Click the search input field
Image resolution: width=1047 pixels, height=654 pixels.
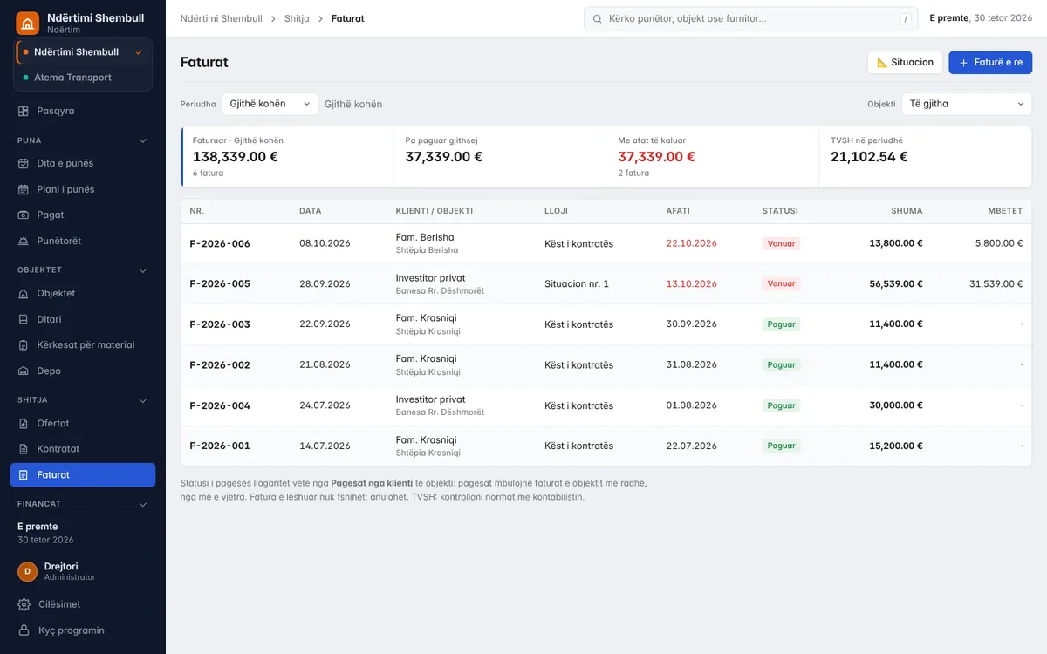point(750,18)
